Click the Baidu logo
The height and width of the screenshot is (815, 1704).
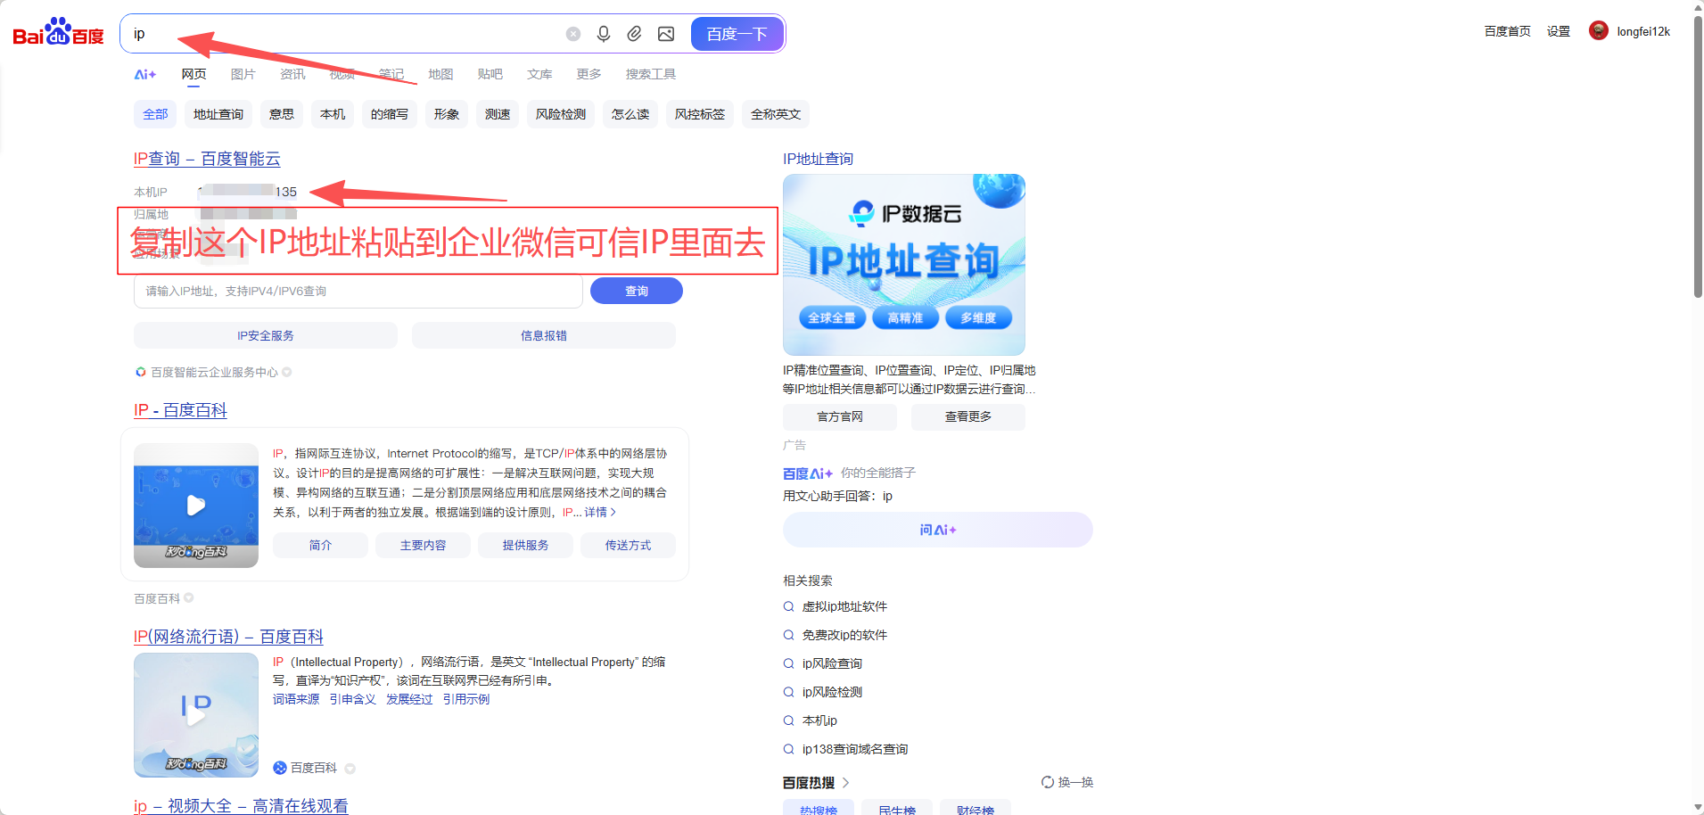pos(58,32)
